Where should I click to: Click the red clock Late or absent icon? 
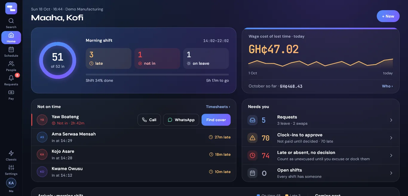point(252,155)
